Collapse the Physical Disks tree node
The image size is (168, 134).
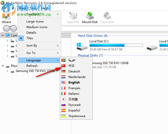[x=3, y=66]
